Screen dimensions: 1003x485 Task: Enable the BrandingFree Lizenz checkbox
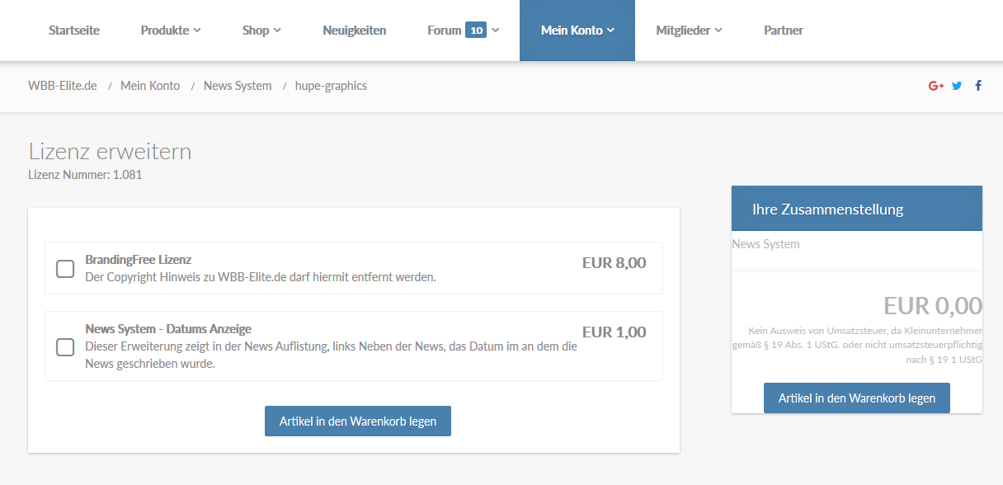click(x=65, y=269)
